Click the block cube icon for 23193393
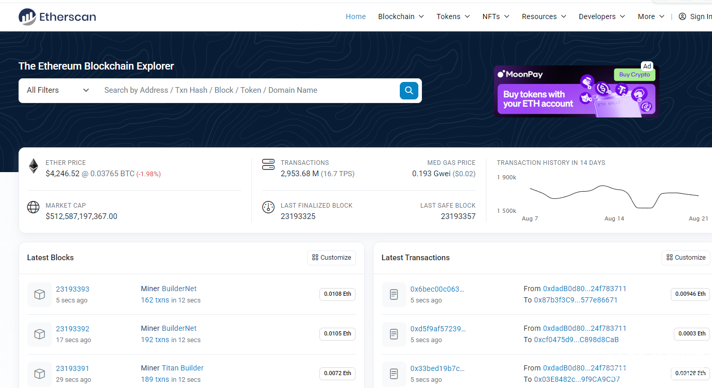 pyautogui.click(x=39, y=294)
